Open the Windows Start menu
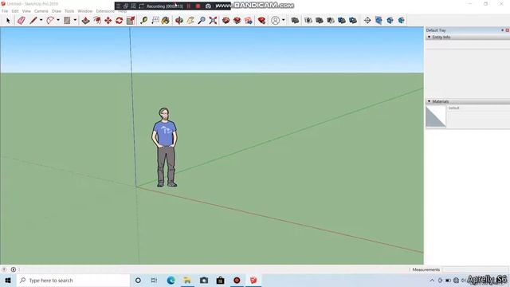This screenshot has width=510, height=287. tap(8, 280)
